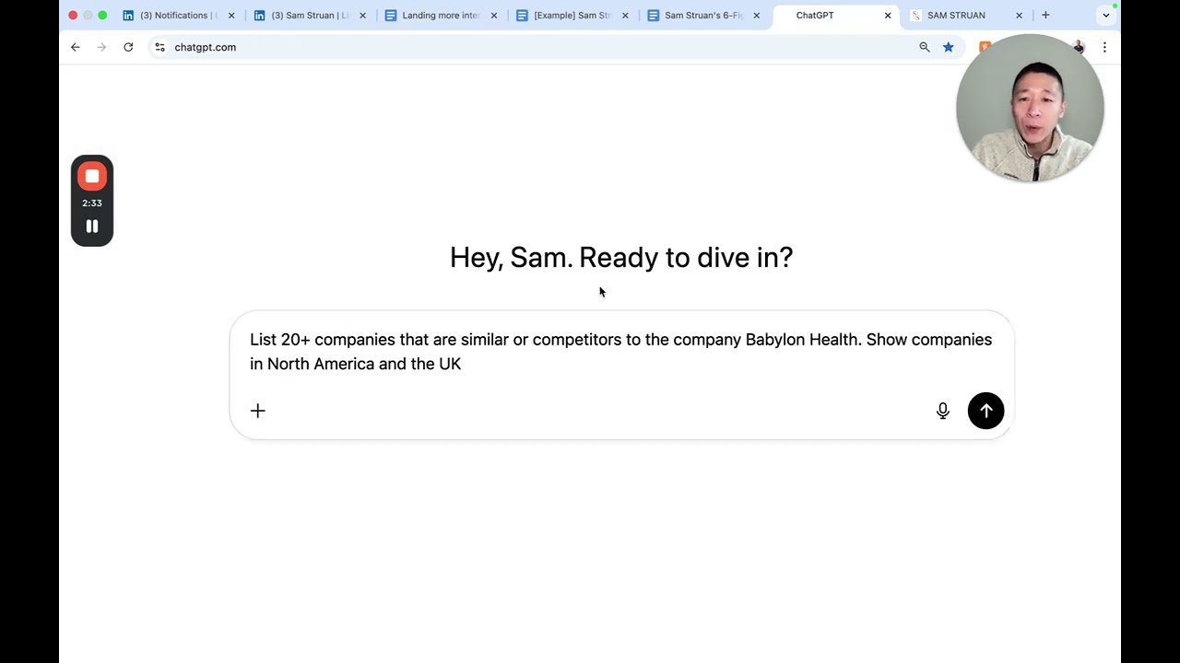Pause the screen recording
Viewport: 1180px width, 663px height.
click(x=92, y=227)
